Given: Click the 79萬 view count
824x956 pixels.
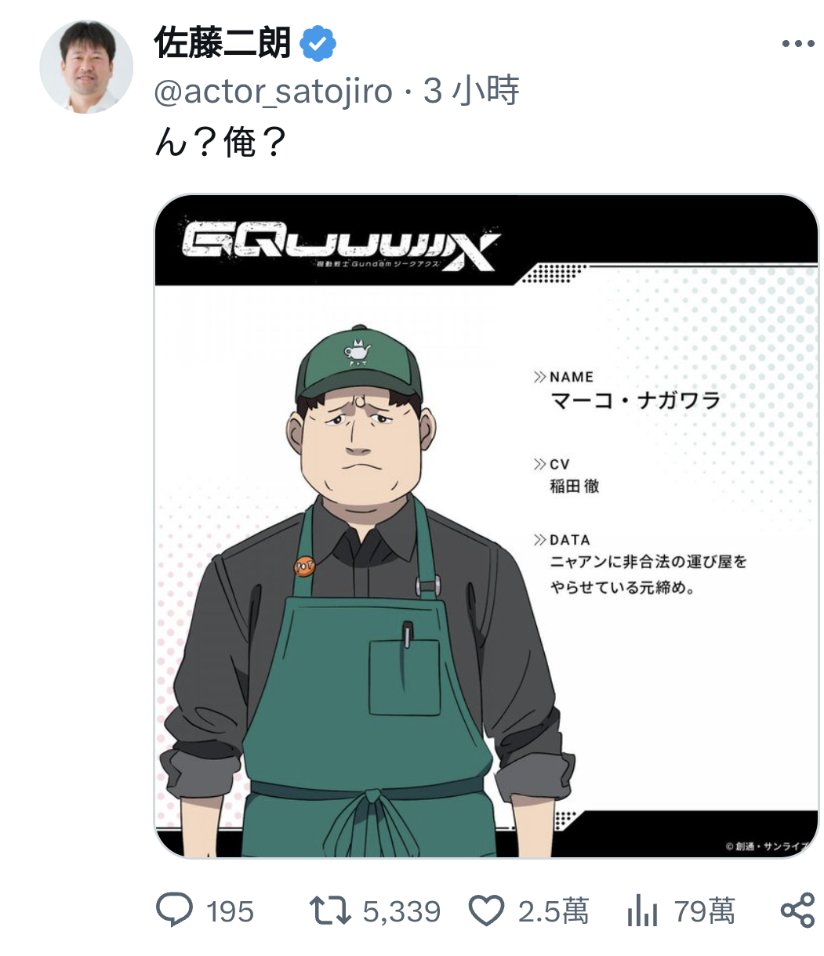Looking at the screenshot, I should coord(704,911).
